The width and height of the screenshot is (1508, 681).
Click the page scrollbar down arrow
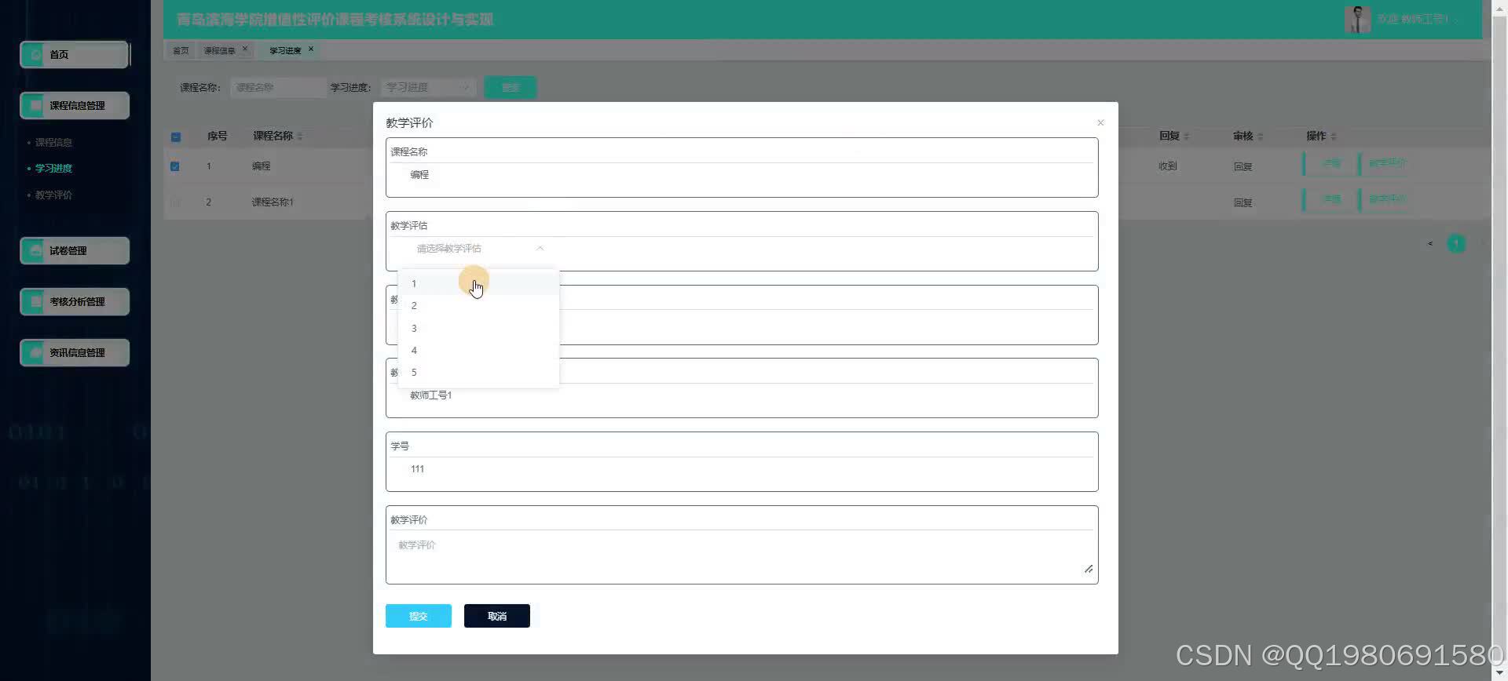click(x=1499, y=673)
